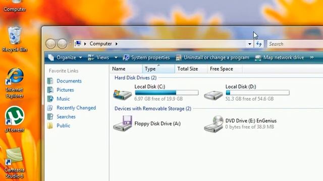
Task: Click the Local Disk (D:) usage bar
Action: 257,93
